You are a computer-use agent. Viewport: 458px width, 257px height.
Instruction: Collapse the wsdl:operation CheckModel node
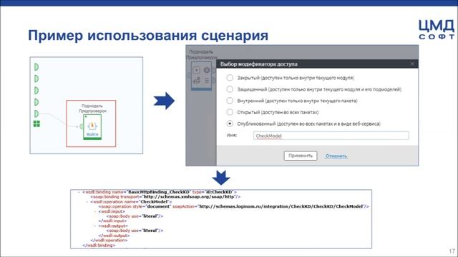pos(87,201)
